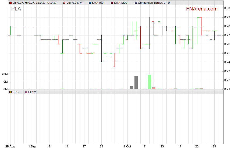Image resolution: width=231 pixels, height=152 pixels.
Task: Click the PLA ticker symbol label
Action: coord(16,9)
